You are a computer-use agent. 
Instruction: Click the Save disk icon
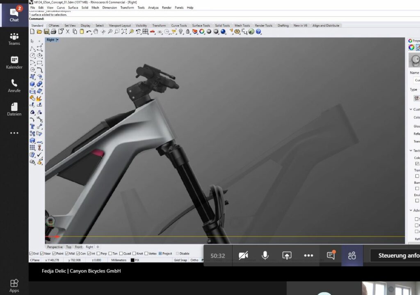click(x=46, y=32)
